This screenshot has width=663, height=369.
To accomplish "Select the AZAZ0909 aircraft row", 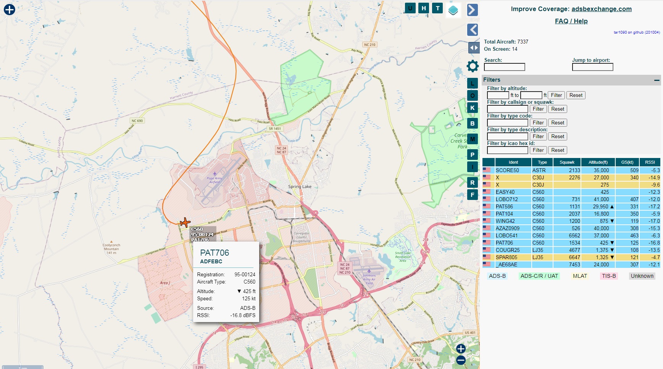I will pos(571,228).
